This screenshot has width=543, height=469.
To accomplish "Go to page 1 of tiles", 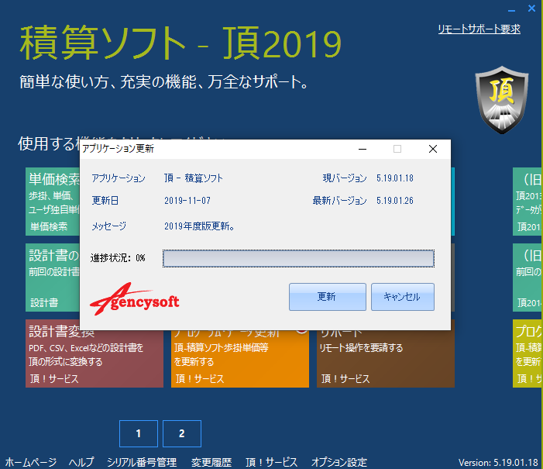I will point(139,433).
